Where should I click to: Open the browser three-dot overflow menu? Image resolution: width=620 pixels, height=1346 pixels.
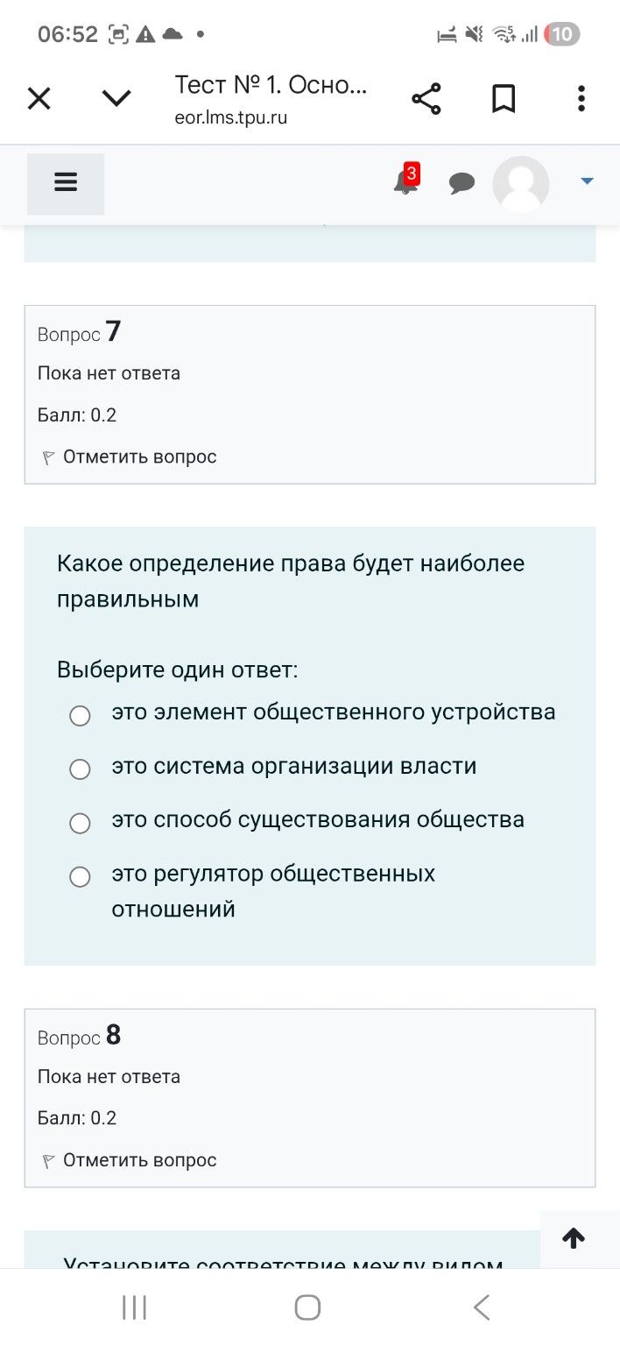pos(581,98)
